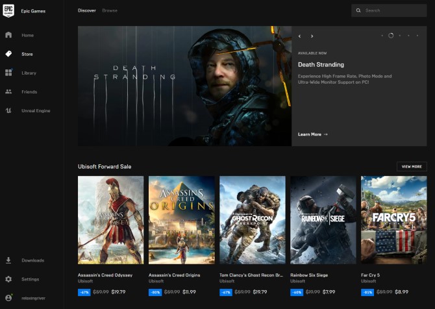
Task: Open Friends menu label
Action: [x=29, y=92]
